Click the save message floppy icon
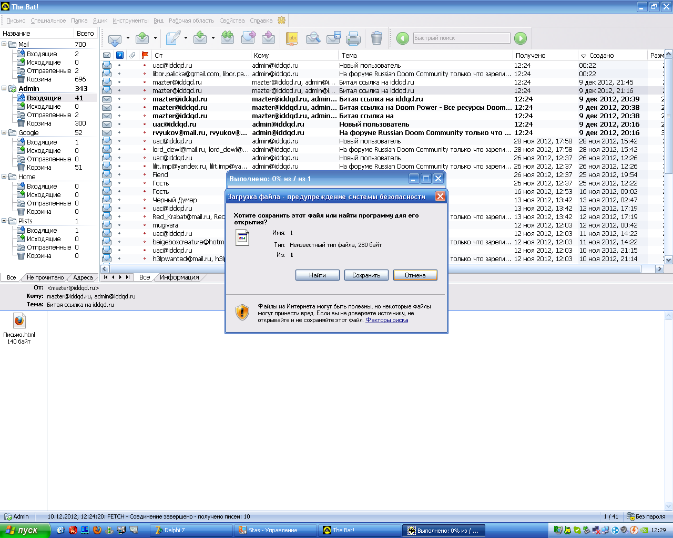This screenshot has width=673, height=538. (x=333, y=38)
